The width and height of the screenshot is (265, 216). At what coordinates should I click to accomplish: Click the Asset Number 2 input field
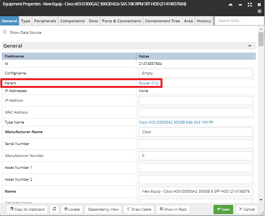point(196,179)
